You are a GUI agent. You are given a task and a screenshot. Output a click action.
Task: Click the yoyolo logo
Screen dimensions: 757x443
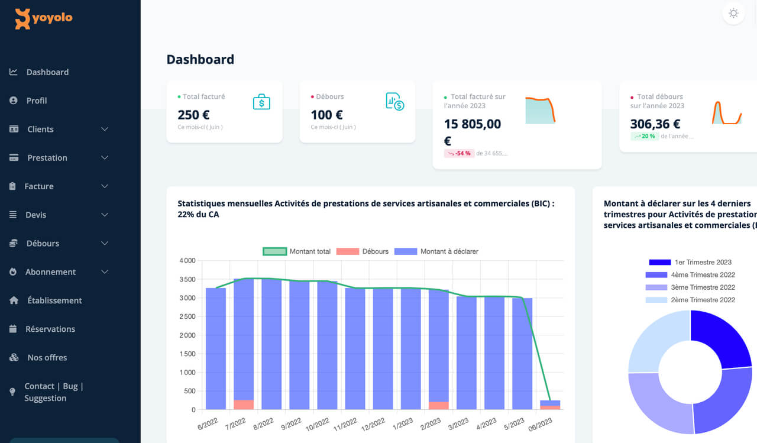tap(44, 18)
